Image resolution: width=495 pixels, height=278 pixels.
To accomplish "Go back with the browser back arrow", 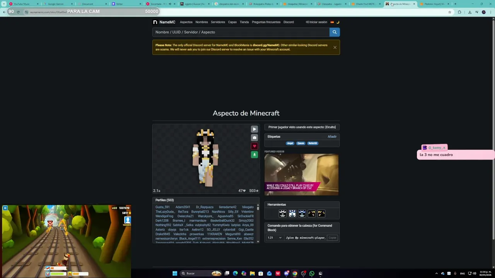I will [x=4, y=12].
